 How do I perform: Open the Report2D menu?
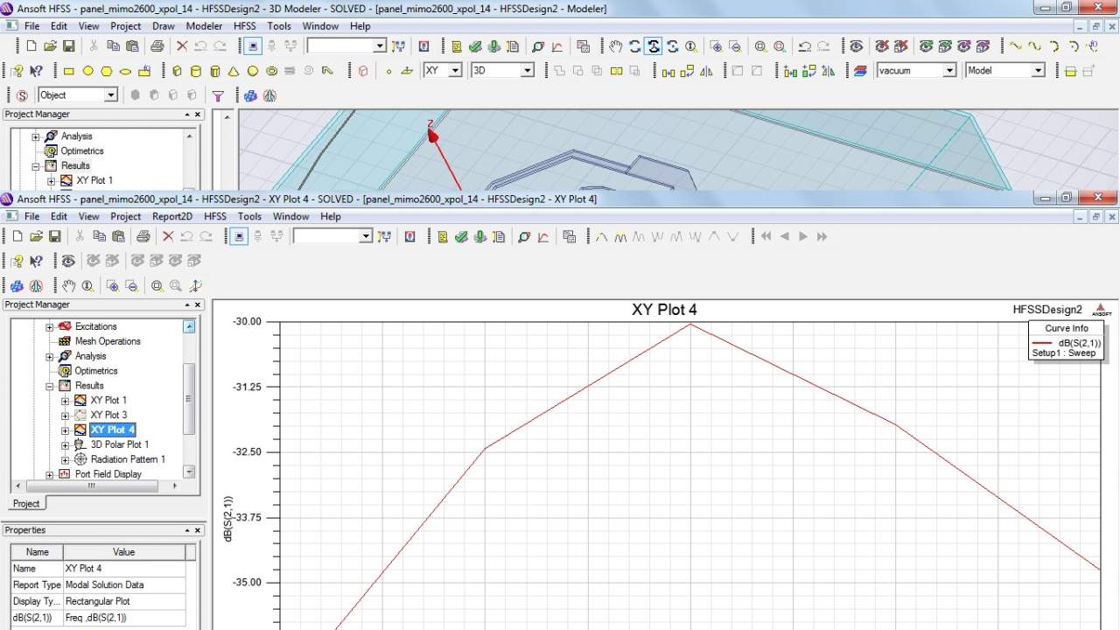(x=171, y=216)
